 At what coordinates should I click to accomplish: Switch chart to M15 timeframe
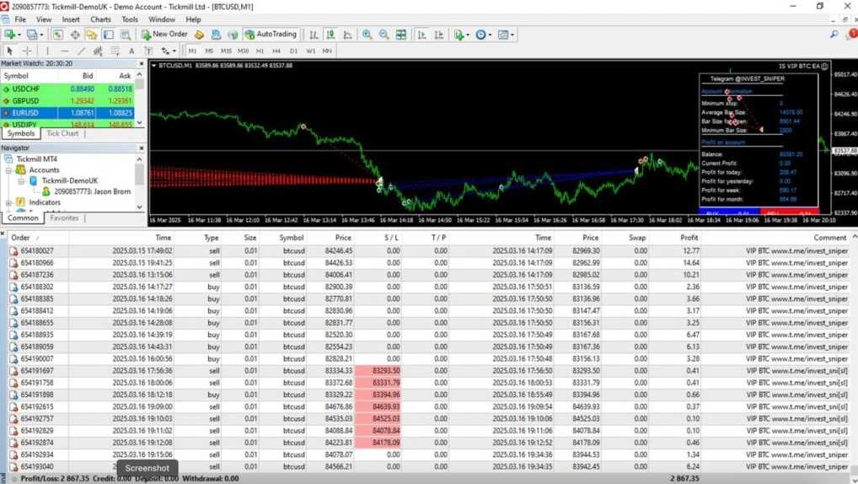(226, 51)
